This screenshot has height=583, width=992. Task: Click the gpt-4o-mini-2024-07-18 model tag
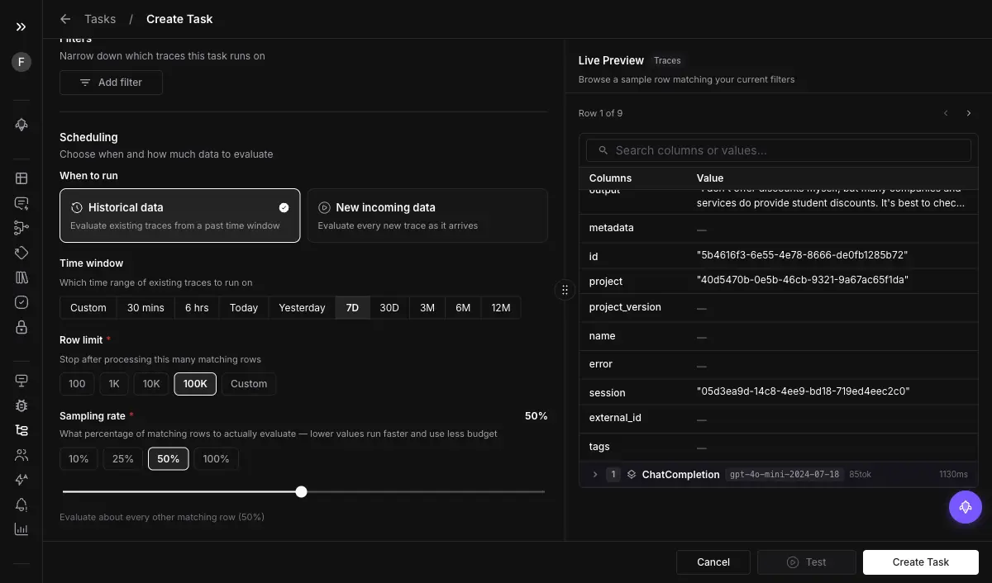(785, 475)
